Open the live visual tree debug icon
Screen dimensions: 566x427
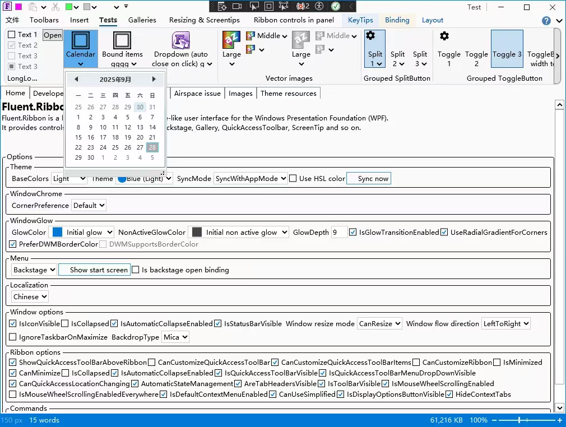(x=222, y=6)
